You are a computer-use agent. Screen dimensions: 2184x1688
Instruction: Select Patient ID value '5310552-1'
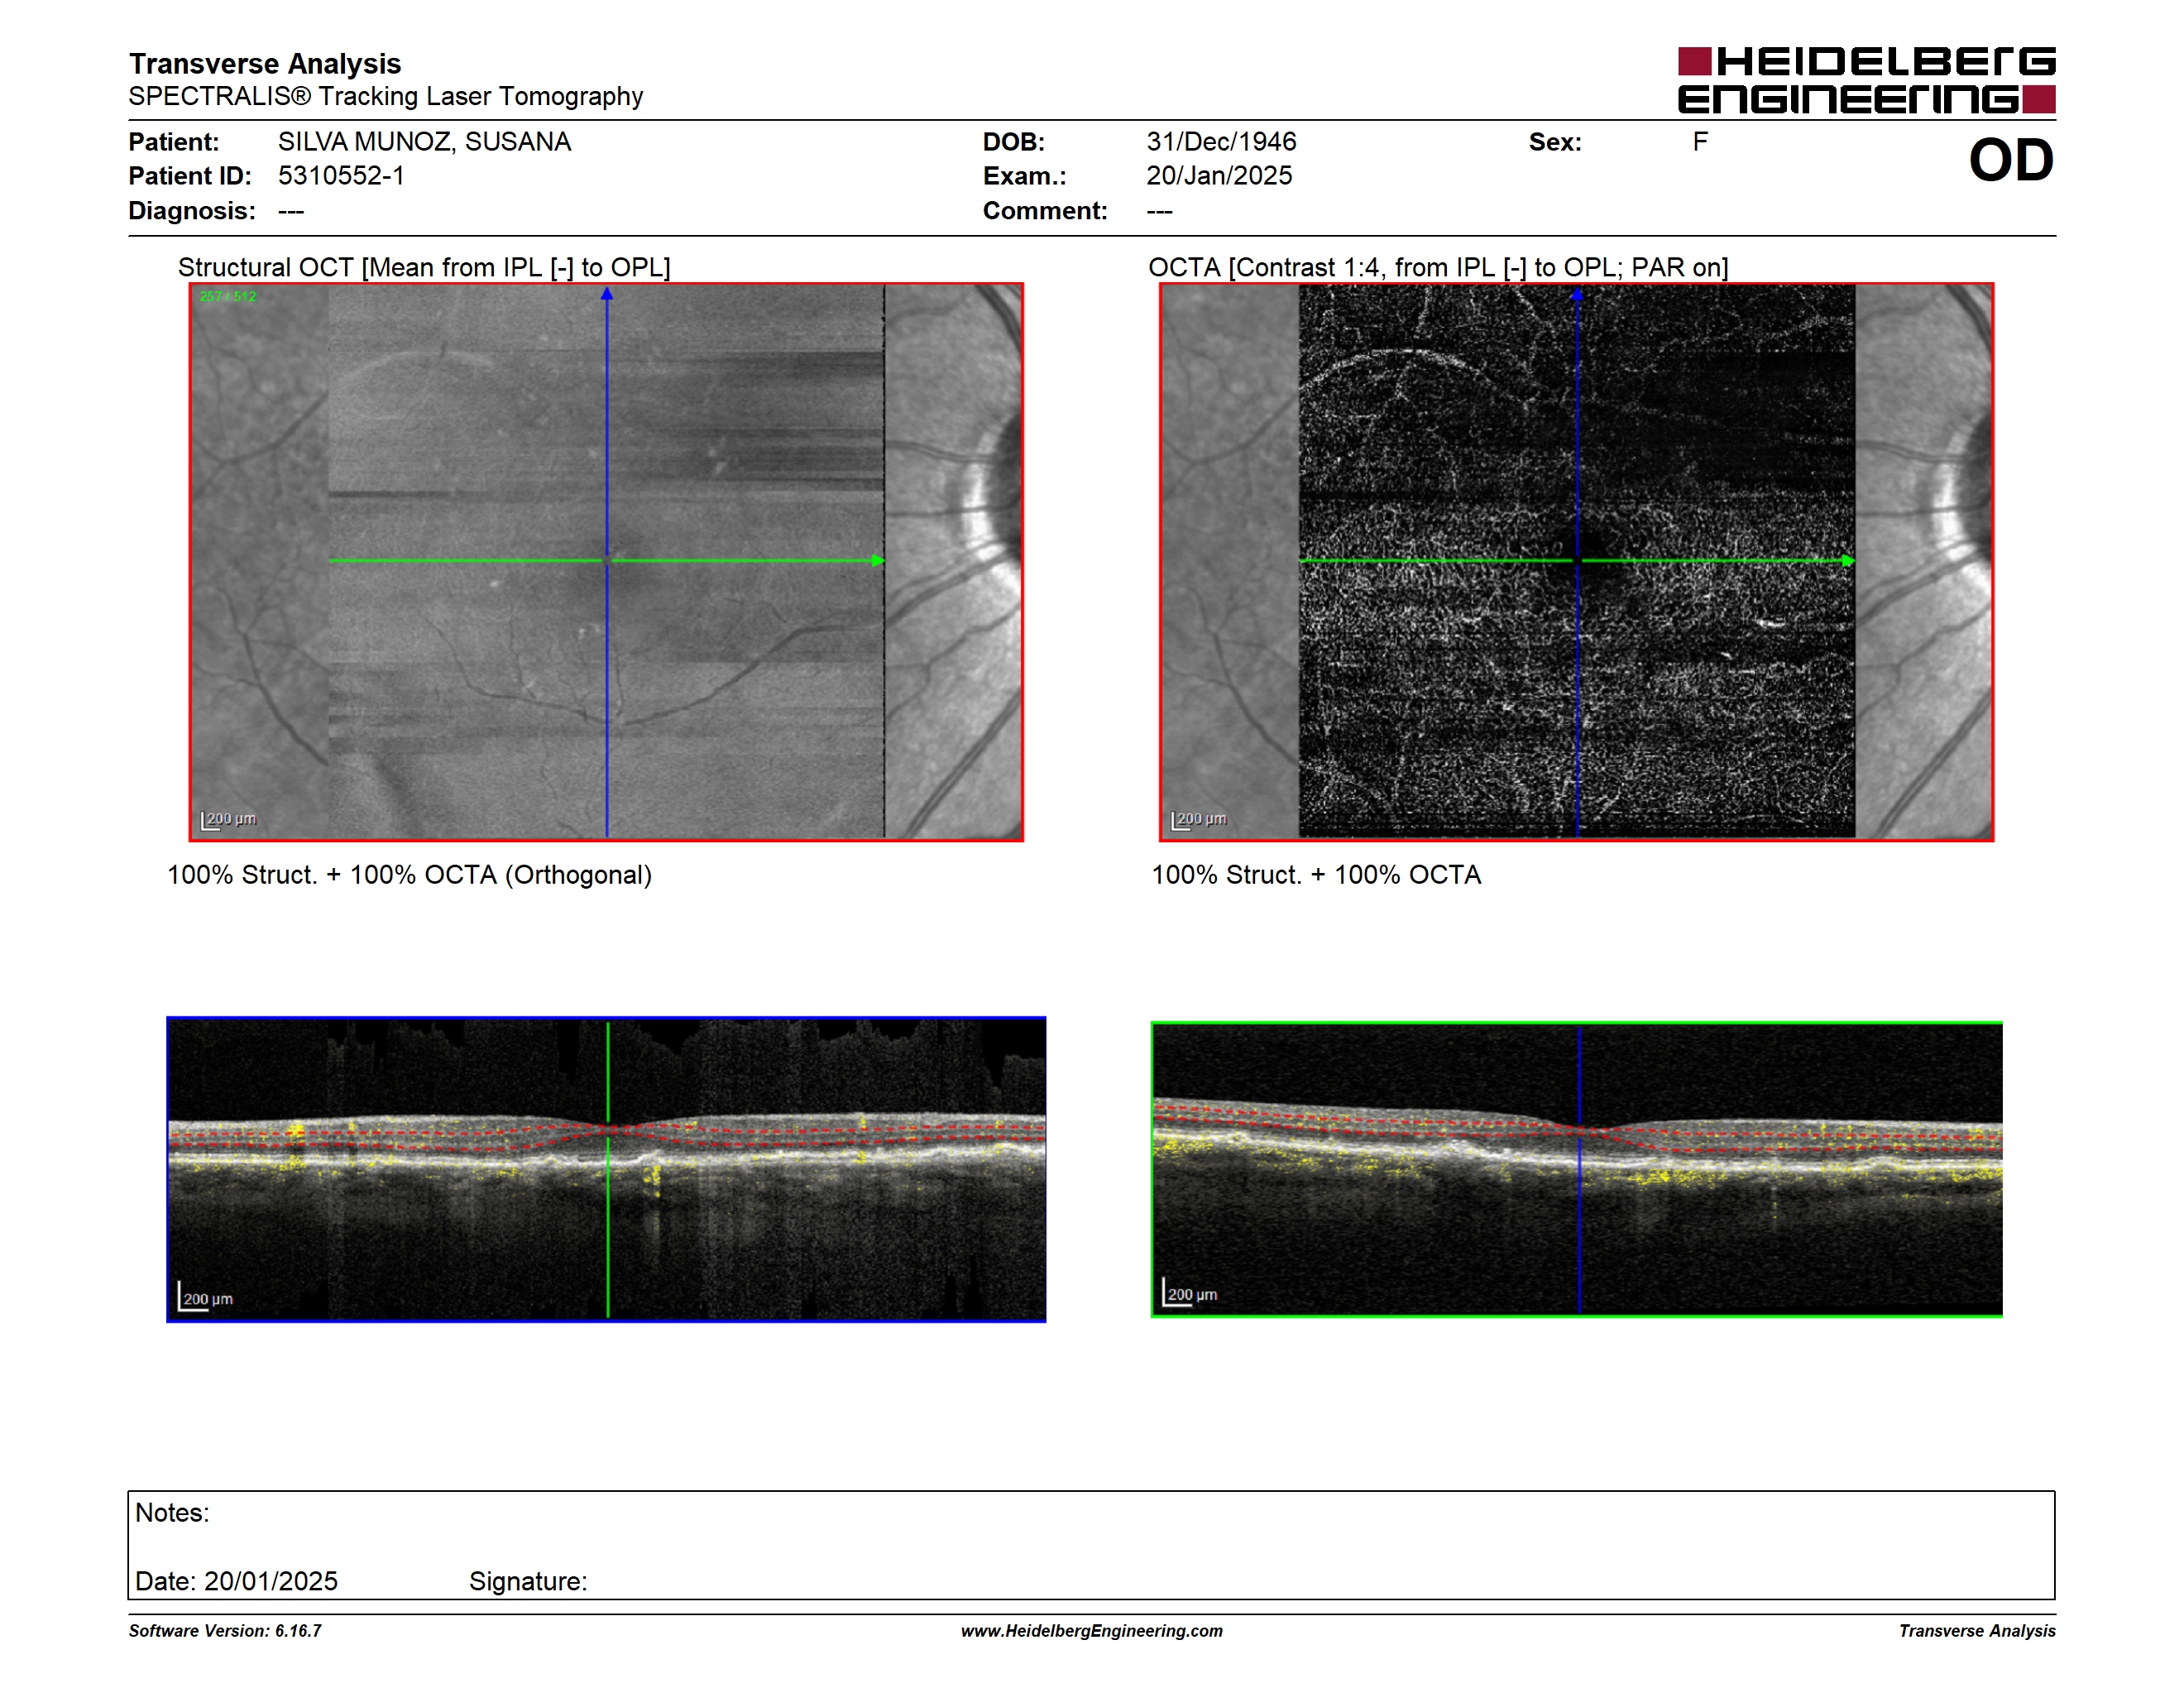pos(341,176)
